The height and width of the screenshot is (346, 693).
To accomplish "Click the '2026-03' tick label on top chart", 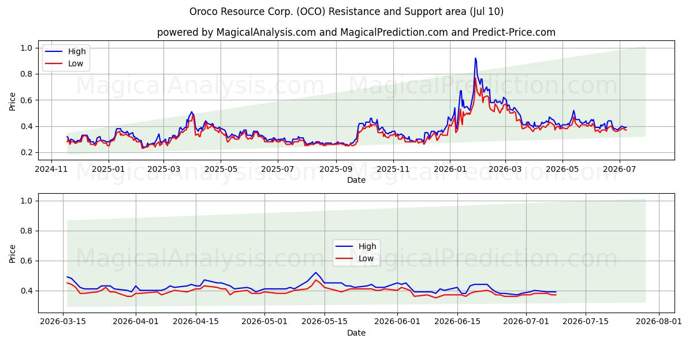I will [x=505, y=169].
